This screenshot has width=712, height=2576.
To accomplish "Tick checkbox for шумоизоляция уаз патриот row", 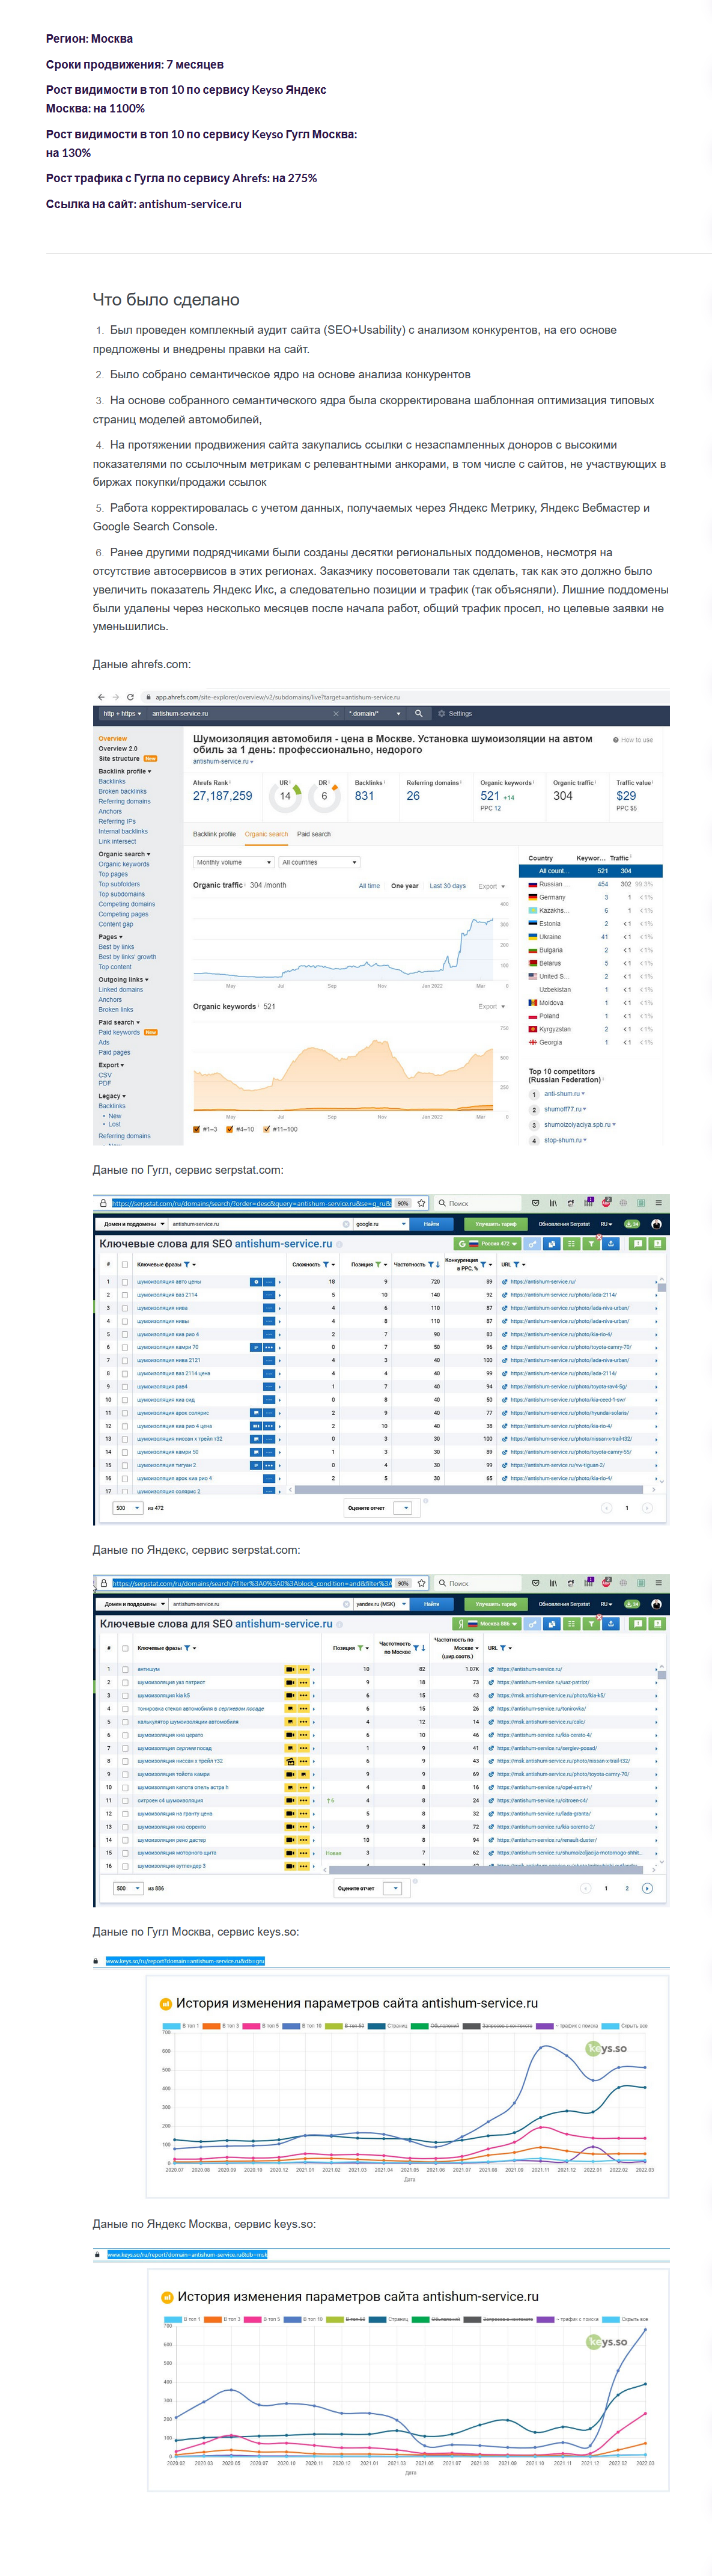I will 125,1682.
